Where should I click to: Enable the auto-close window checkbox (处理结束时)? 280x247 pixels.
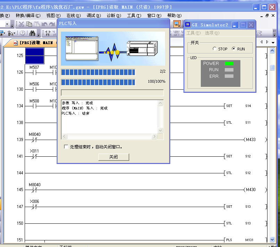click(x=66, y=147)
